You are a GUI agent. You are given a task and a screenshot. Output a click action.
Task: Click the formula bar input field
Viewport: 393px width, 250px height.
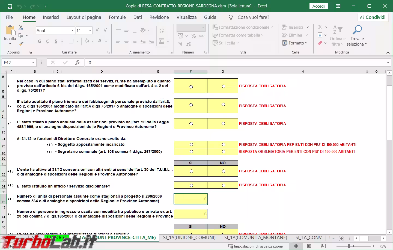point(235,63)
